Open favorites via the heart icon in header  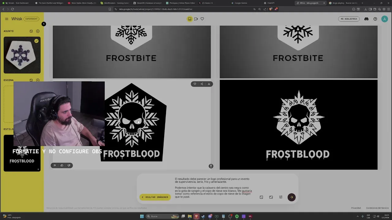click(x=202, y=19)
